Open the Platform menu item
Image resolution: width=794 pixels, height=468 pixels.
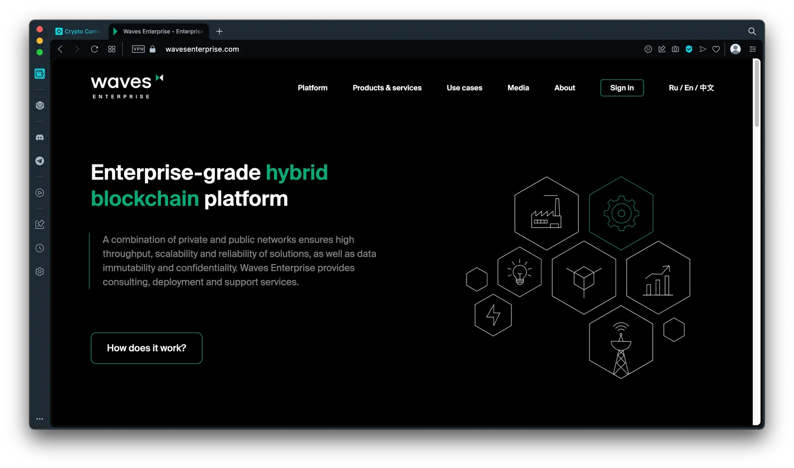(313, 88)
